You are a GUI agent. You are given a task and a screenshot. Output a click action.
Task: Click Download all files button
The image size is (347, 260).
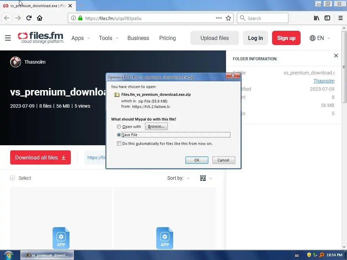[41, 157]
